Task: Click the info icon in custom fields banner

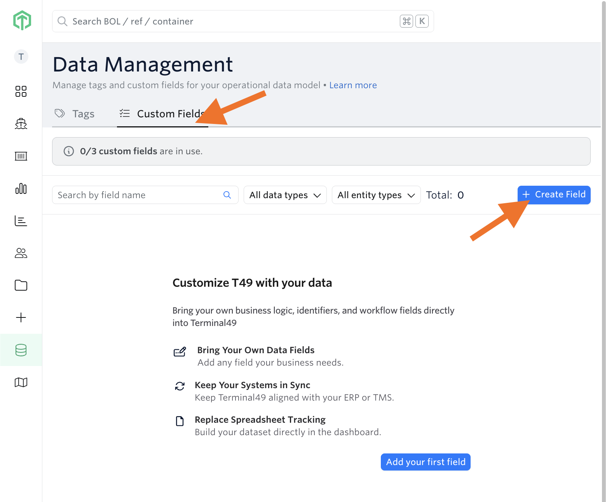Action: coord(69,151)
